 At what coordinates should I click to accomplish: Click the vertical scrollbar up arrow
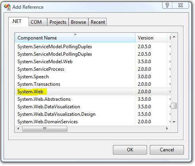click(x=174, y=37)
